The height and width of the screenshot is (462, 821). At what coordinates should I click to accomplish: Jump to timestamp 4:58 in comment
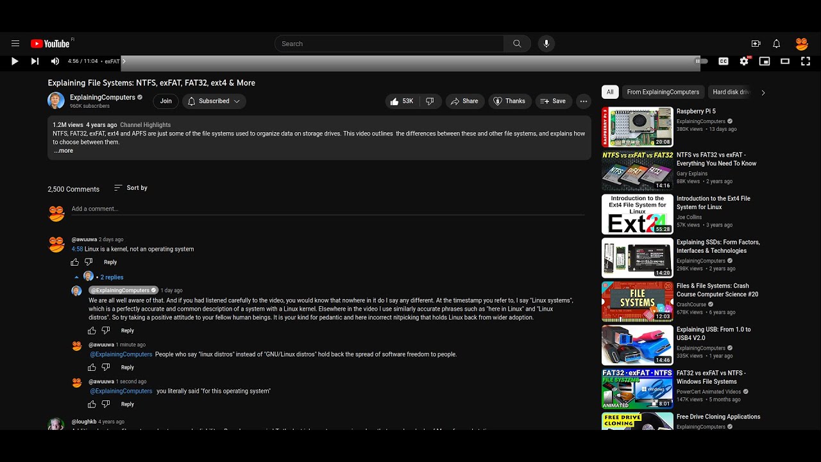[x=77, y=249]
